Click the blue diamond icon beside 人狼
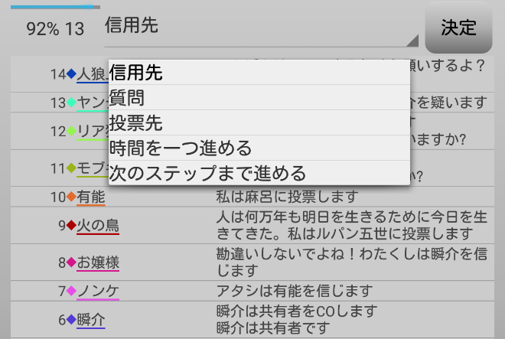This screenshot has height=339, width=505. [x=71, y=74]
